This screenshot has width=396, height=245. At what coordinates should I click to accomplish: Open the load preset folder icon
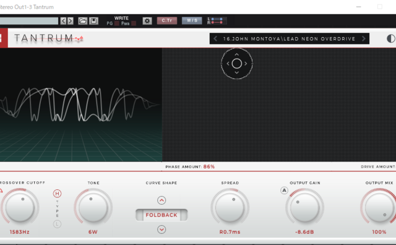tap(82, 20)
